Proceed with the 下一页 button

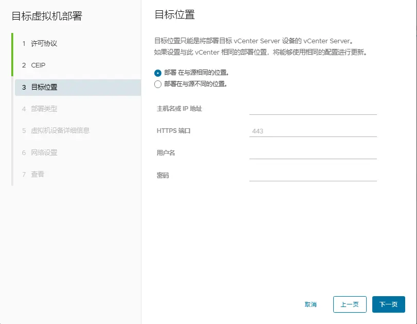tap(388, 304)
